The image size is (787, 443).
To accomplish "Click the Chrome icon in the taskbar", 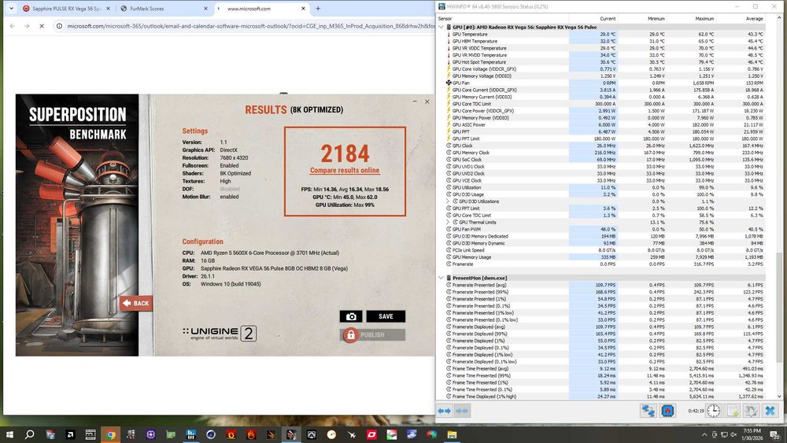I will tap(110, 434).
